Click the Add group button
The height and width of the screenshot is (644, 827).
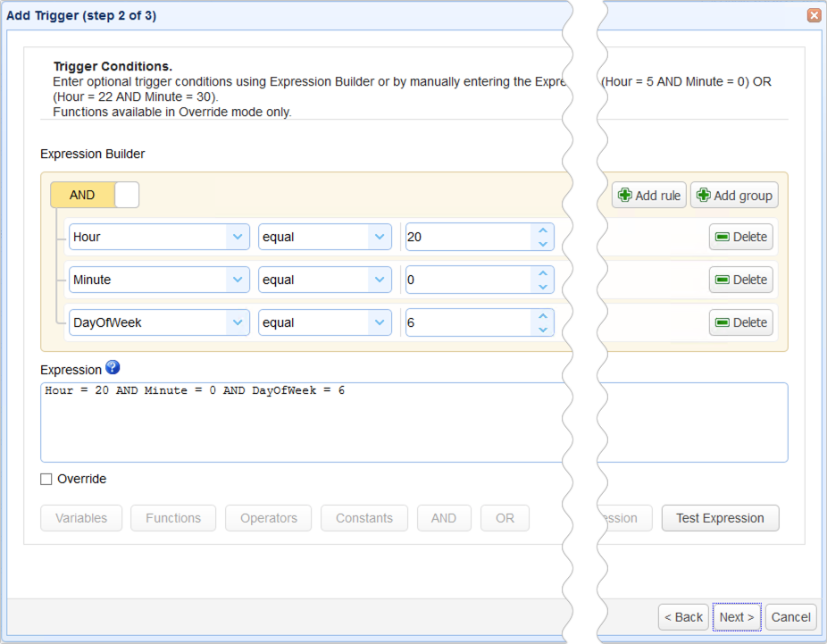point(734,195)
